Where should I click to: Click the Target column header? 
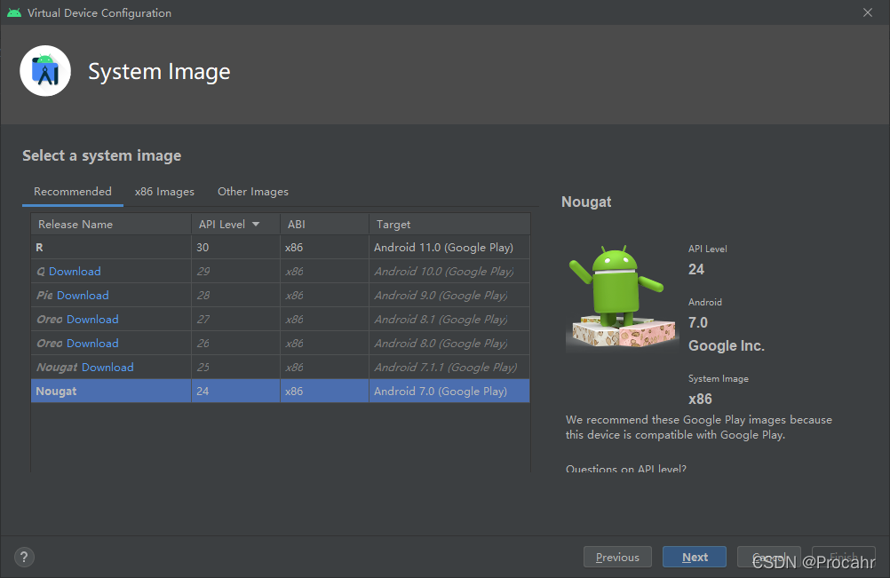450,224
